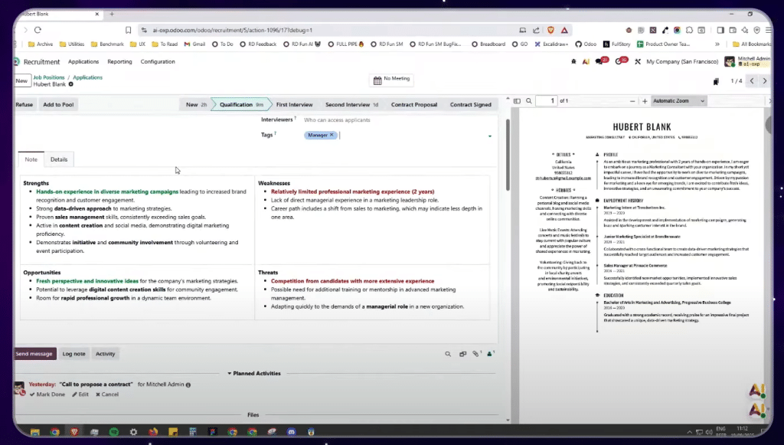Remove the Manager tag

[332, 135]
